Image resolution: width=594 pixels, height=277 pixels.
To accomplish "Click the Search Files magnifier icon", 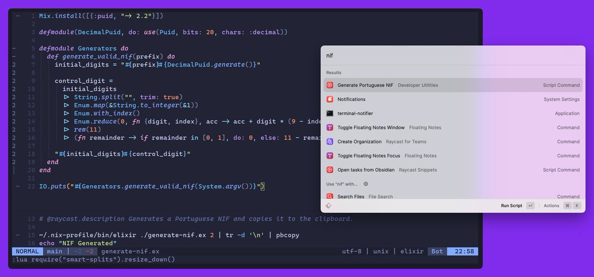I will pyautogui.click(x=330, y=196).
